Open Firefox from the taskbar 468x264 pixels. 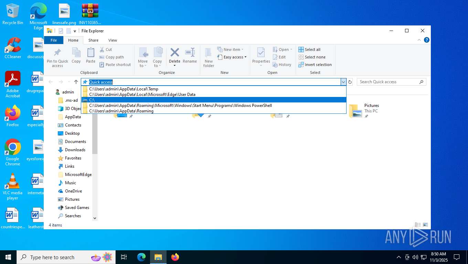(175, 257)
